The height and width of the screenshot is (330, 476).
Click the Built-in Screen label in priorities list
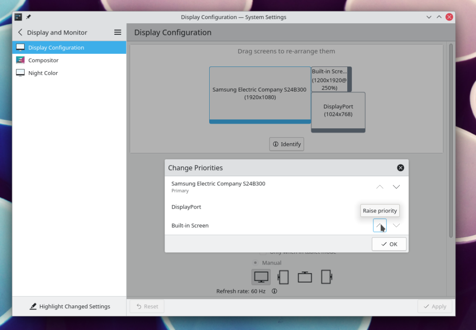190,225
